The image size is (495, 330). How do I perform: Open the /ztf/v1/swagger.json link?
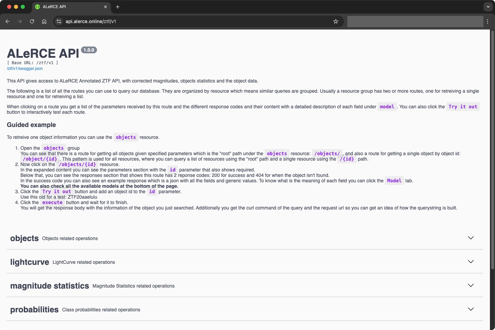(24, 69)
